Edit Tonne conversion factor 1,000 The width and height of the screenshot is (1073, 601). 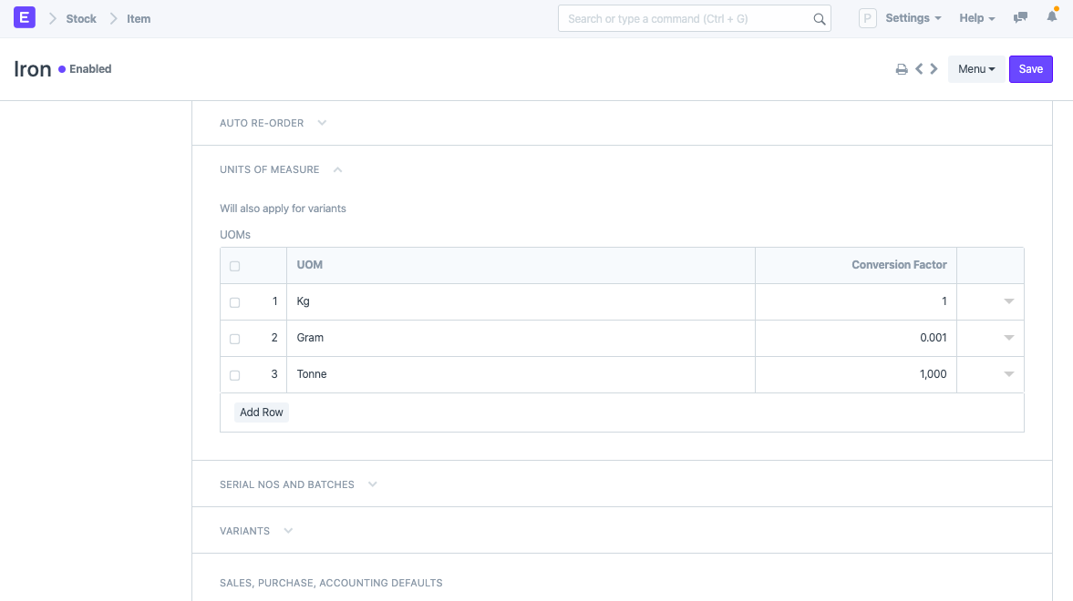click(x=855, y=374)
